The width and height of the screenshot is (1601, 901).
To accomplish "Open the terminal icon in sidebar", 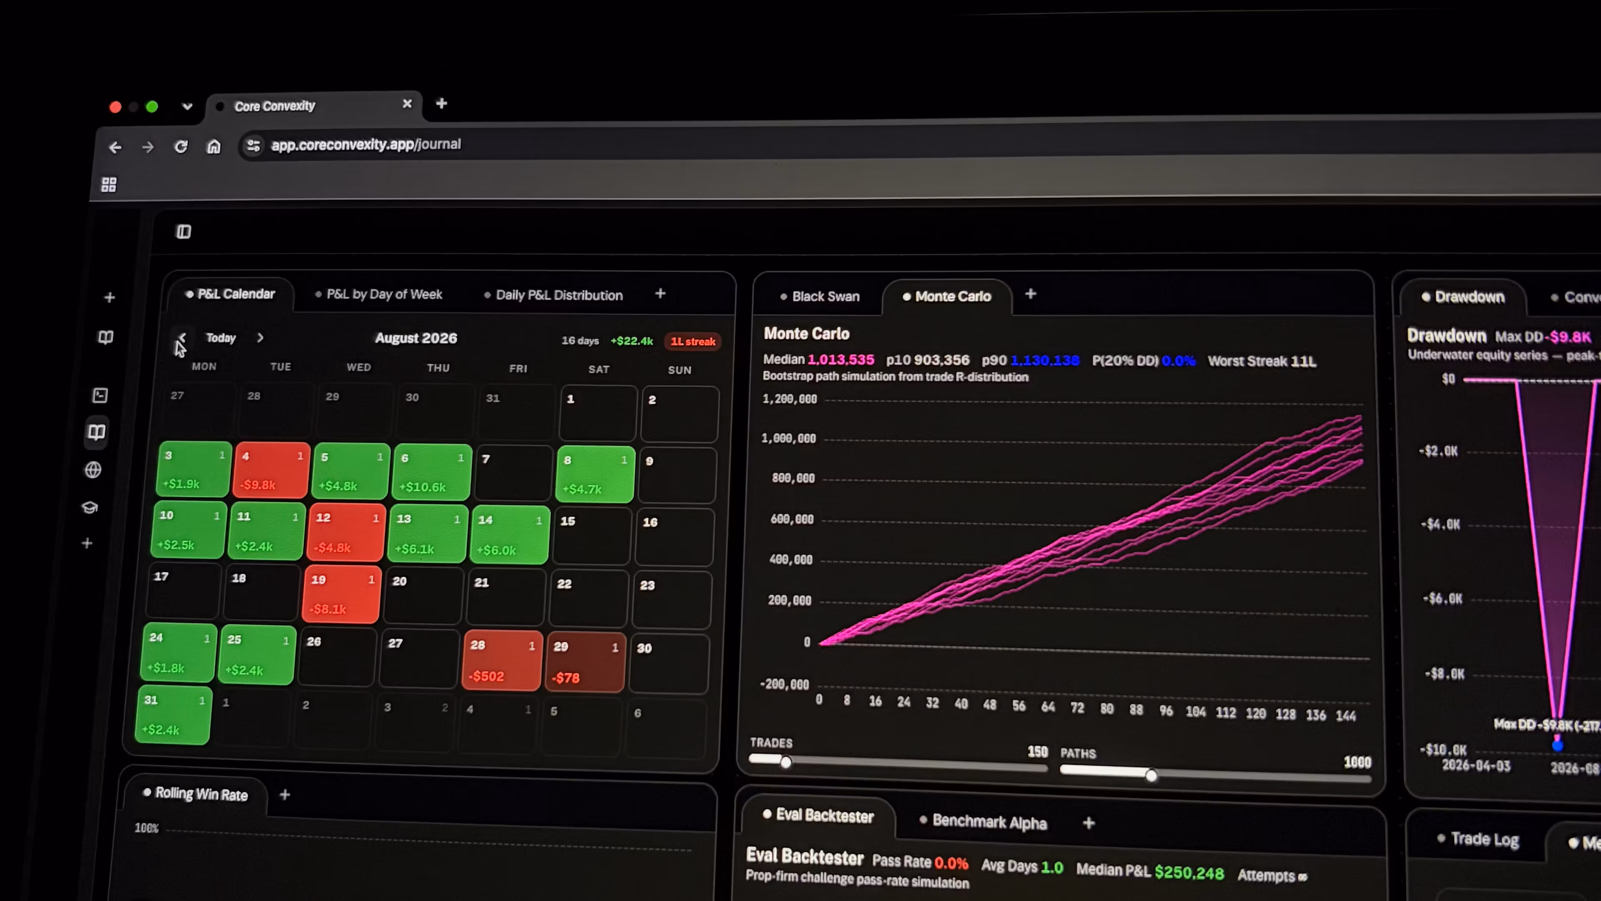I will [100, 395].
